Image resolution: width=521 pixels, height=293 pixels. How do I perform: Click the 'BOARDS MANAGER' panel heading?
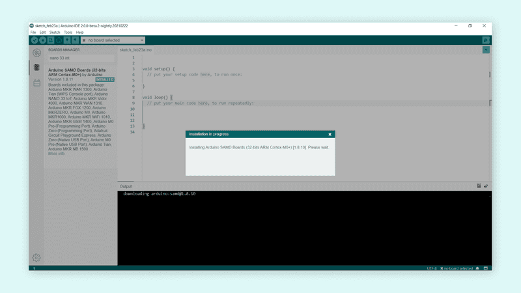[64, 50]
